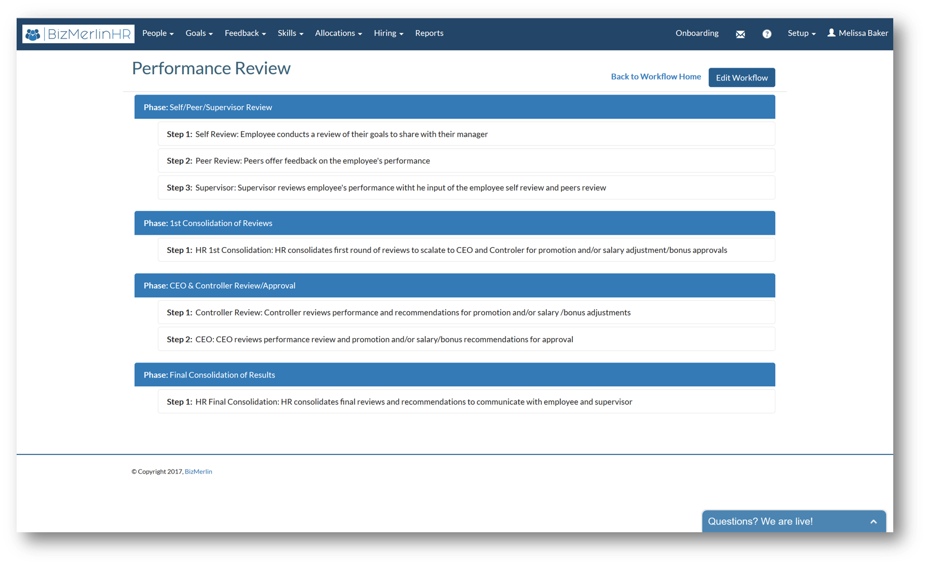Screen dimensions: 927x566
Task: Open the Goals dropdown menu
Action: tap(199, 33)
